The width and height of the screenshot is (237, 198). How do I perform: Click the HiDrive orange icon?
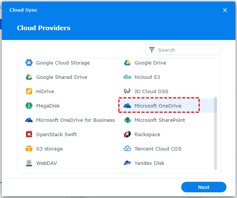coord(29,91)
